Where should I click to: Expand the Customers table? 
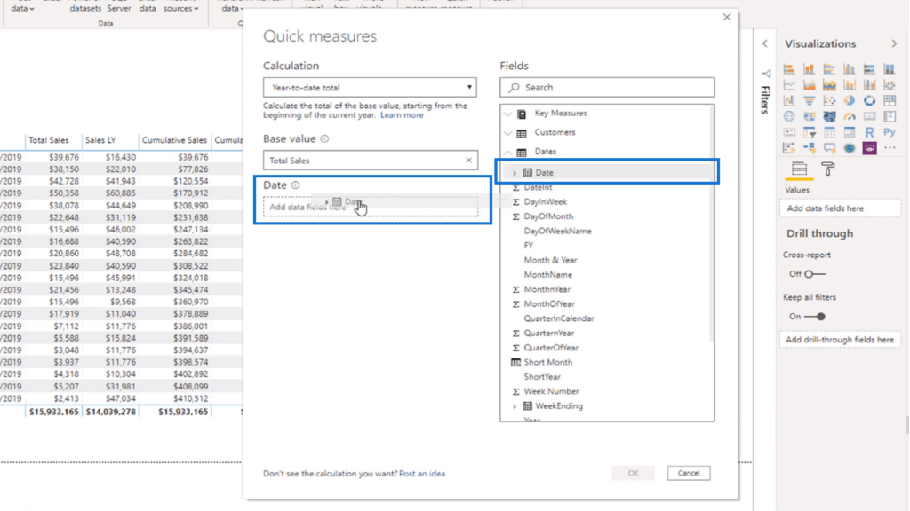(x=507, y=133)
